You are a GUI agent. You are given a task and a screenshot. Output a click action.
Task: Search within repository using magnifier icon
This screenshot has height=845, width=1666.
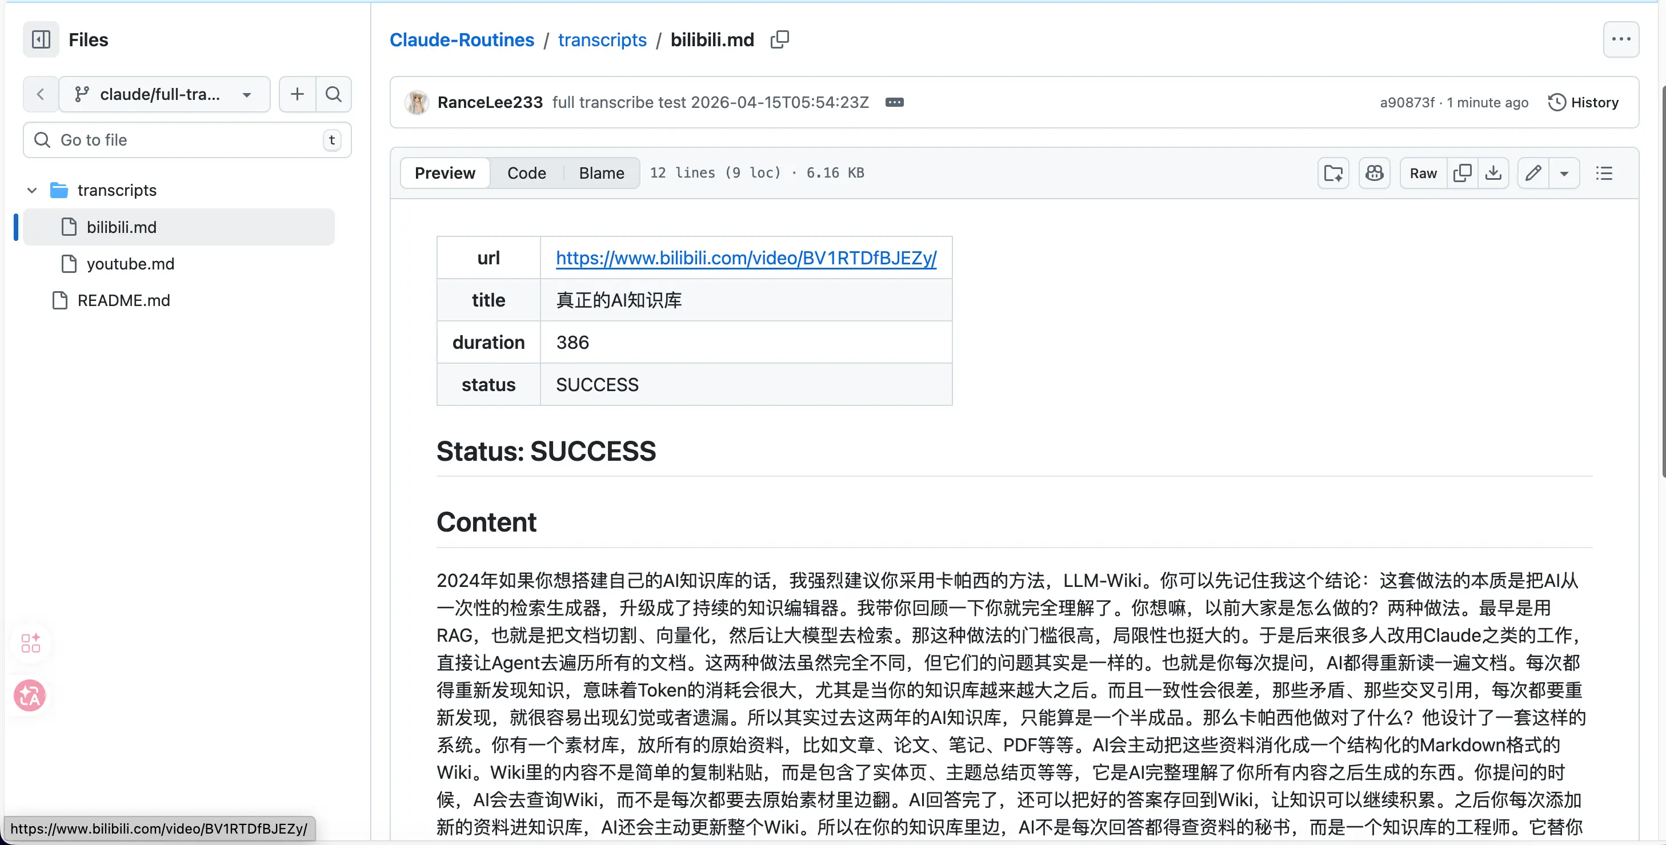[333, 94]
